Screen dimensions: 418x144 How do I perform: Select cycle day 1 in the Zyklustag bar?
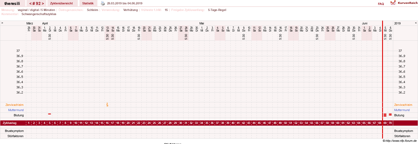29,123
